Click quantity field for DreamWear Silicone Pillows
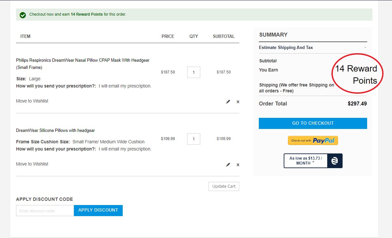This screenshot has height=238, width=392. click(193, 139)
